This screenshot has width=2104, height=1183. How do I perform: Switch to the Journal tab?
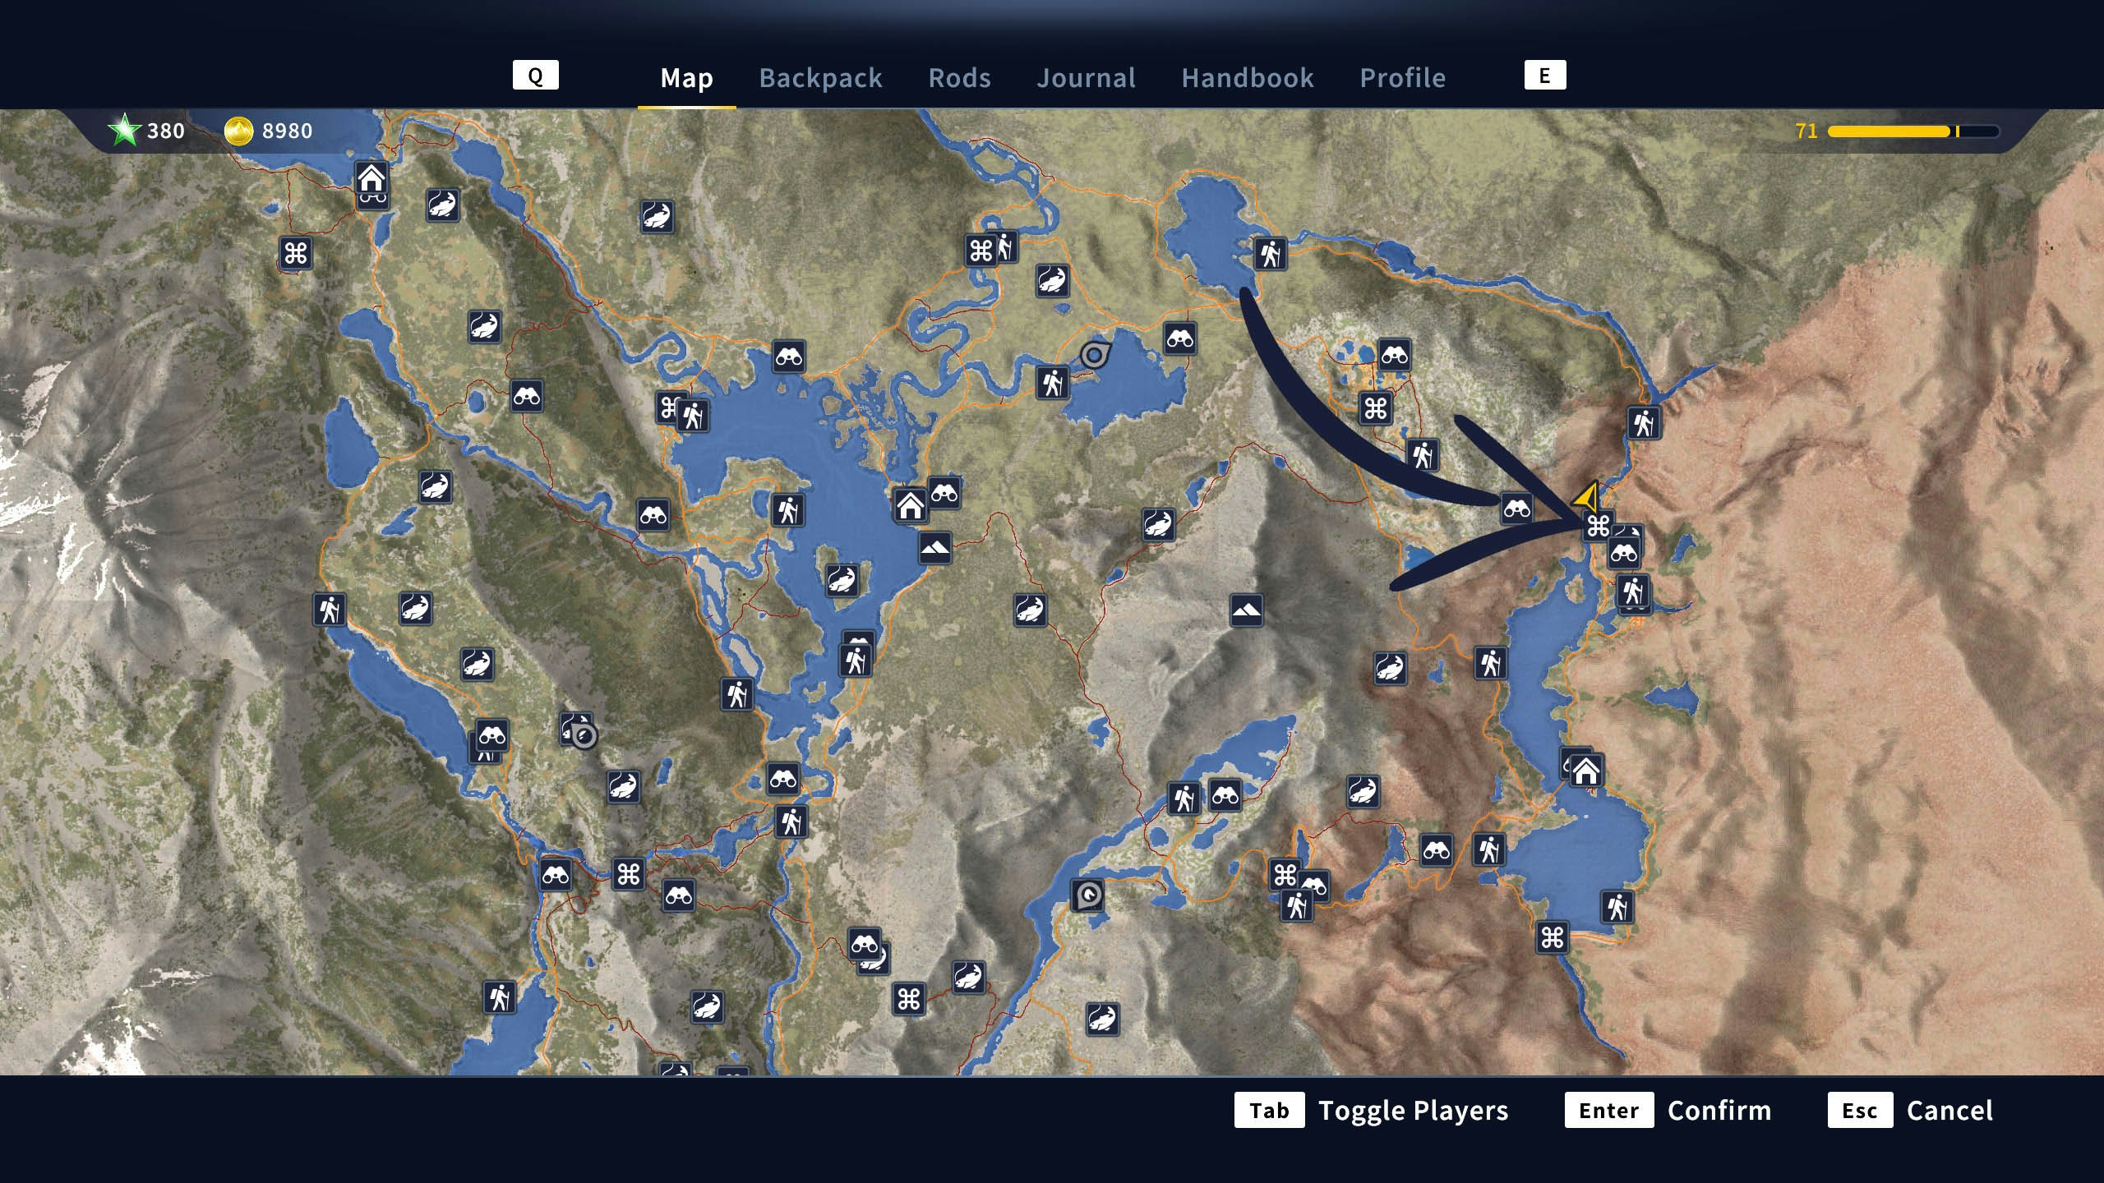(x=1087, y=76)
